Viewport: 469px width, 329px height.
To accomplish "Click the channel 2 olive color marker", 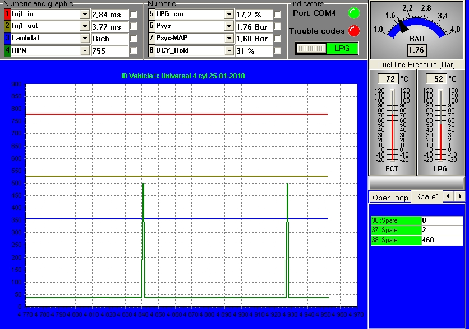I will pyautogui.click(x=7, y=26).
